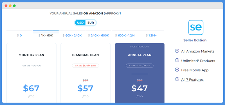Click checkmark icon beside All Amazon Markets

coord(177,51)
